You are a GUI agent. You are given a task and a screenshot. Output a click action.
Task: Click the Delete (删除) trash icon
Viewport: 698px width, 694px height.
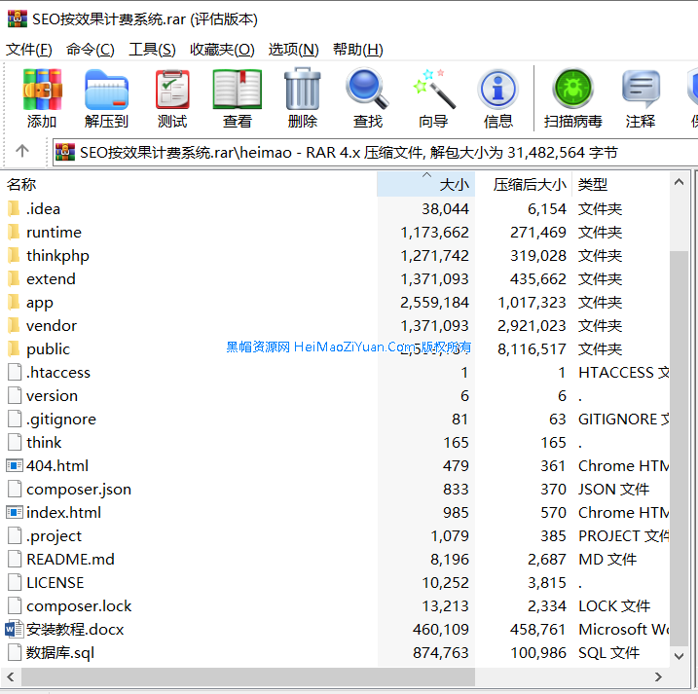(302, 98)
